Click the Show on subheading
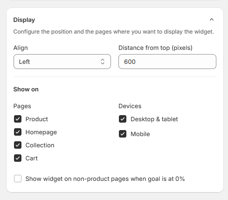Image resolution: width=228 pixels, height=200 pixels. point(26,90)
